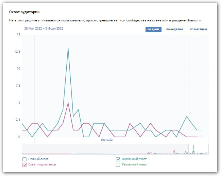Click the selected window in the overview timeline
Screen dimensions: 221x176
click(198, 149)
